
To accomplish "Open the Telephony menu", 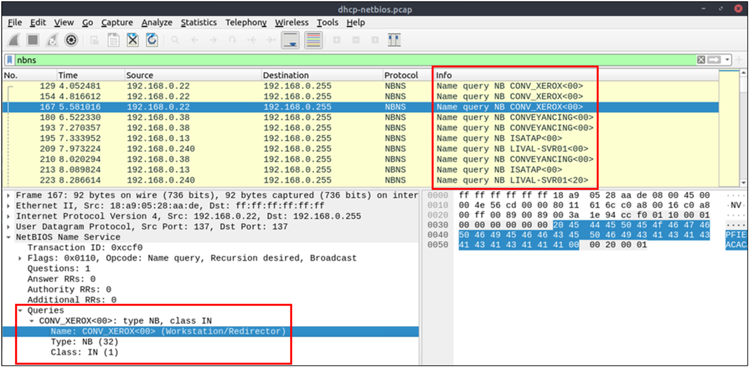I will coord(246,23).
